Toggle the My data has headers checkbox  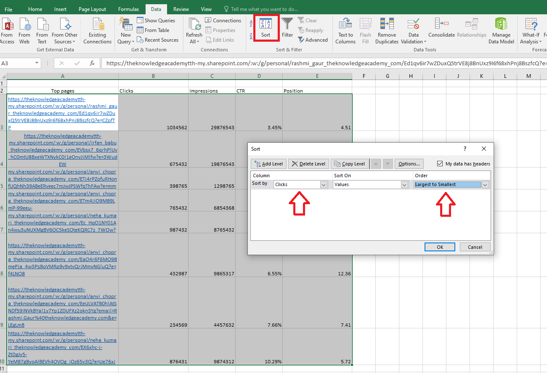pyautogui.click(x=440, y=164)
